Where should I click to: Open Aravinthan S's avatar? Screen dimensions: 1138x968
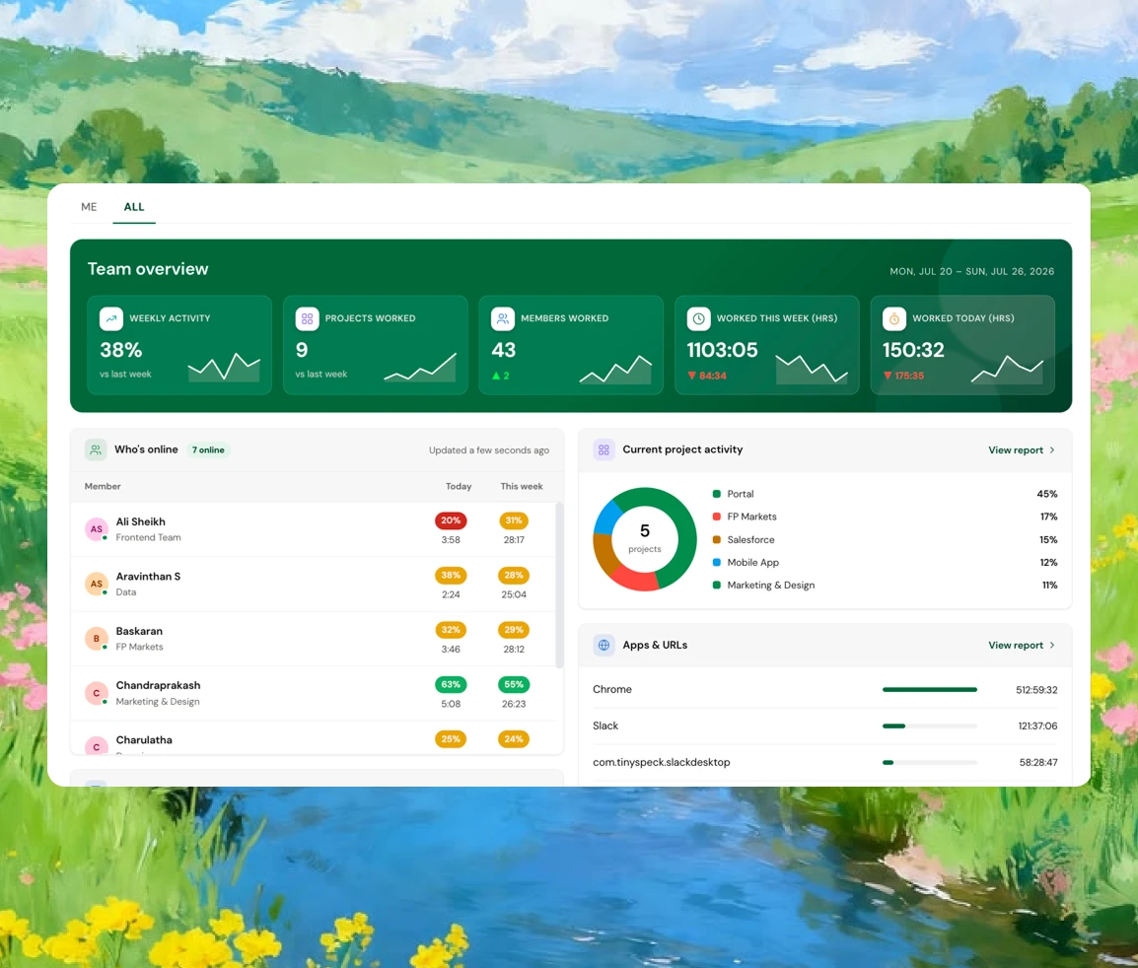tap(97, 585)
